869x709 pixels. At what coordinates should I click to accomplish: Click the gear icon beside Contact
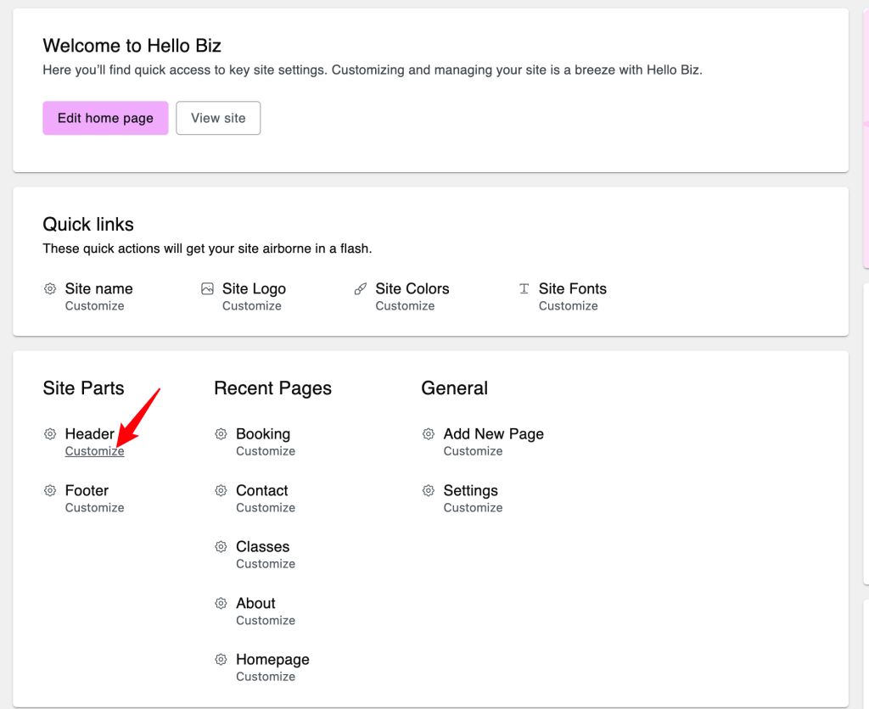coord(221,490)
